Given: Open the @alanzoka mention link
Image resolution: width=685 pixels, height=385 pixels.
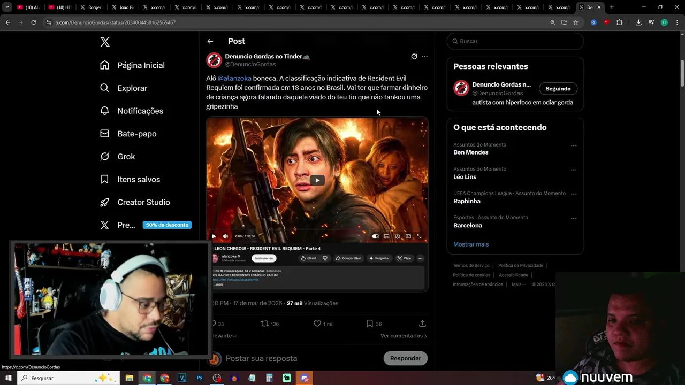Looking at the screenshot, I should [x=234, y=78].
